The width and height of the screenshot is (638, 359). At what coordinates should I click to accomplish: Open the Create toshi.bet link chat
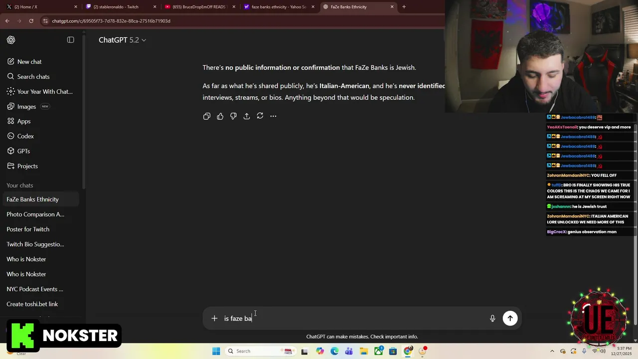click(40, 304)
